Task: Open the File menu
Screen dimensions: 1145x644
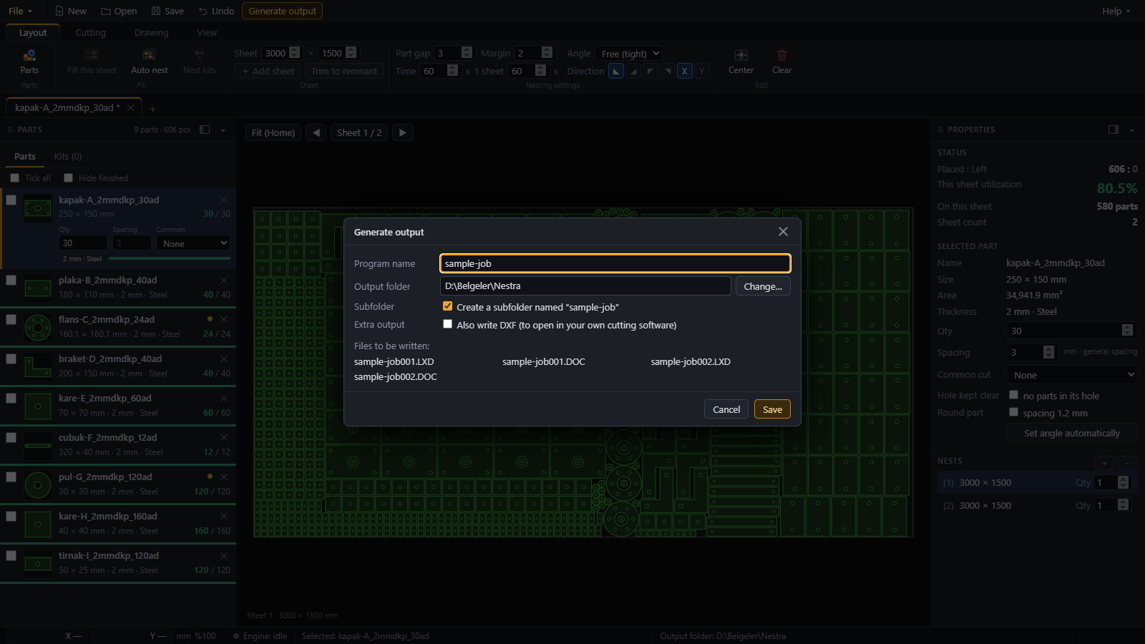Action: tap(20, 11)
